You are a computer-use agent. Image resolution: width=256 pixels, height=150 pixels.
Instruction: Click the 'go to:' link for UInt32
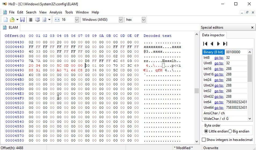219,96
